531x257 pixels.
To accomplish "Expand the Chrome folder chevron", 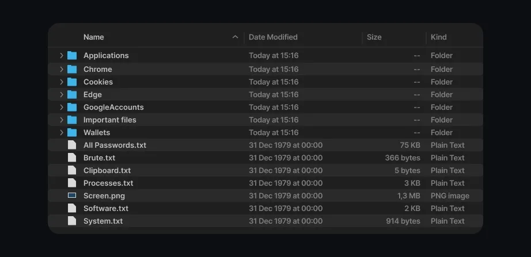I will (x=61, y=70).
